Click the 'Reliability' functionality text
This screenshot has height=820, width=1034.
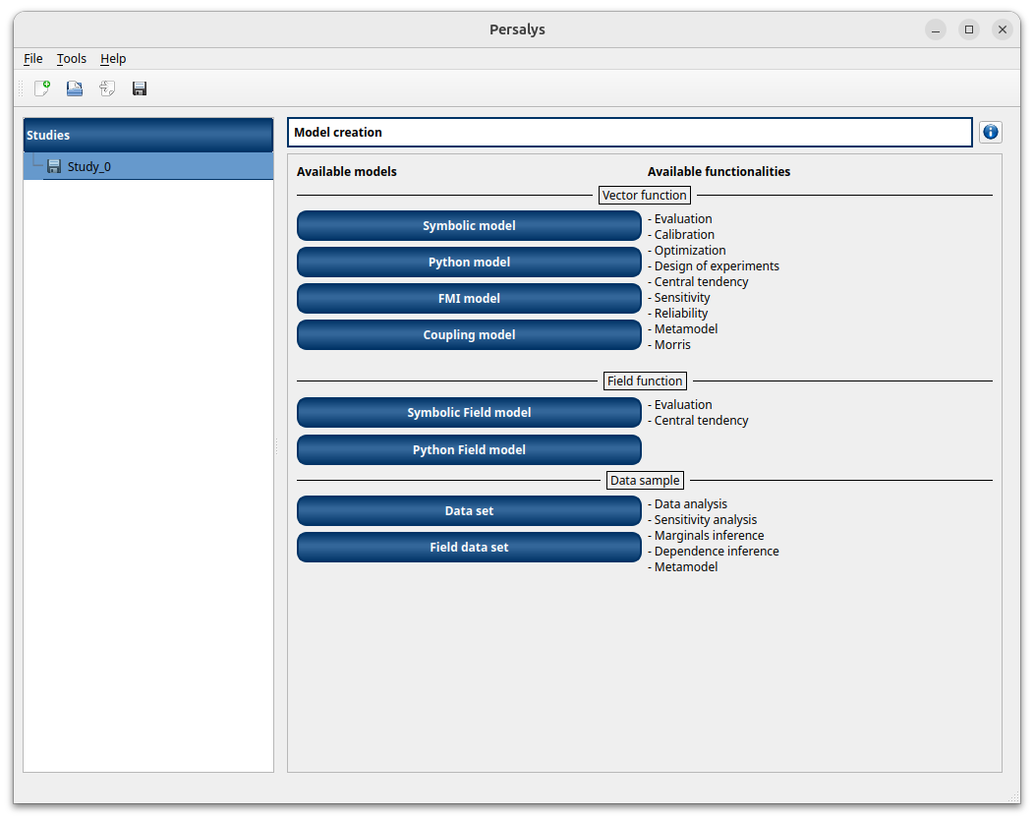coord(680,314)
